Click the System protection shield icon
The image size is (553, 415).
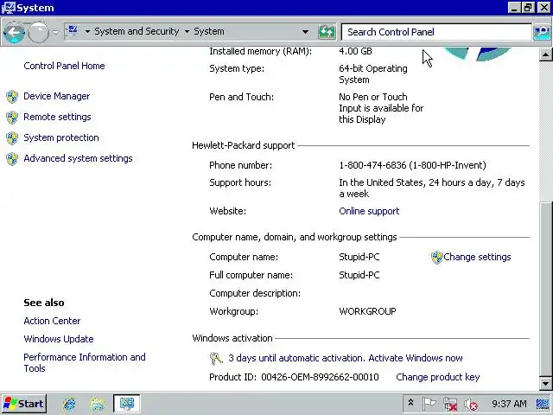[12, 138]
